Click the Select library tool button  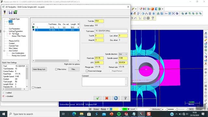pyautogui.click(x=39, y=69)
